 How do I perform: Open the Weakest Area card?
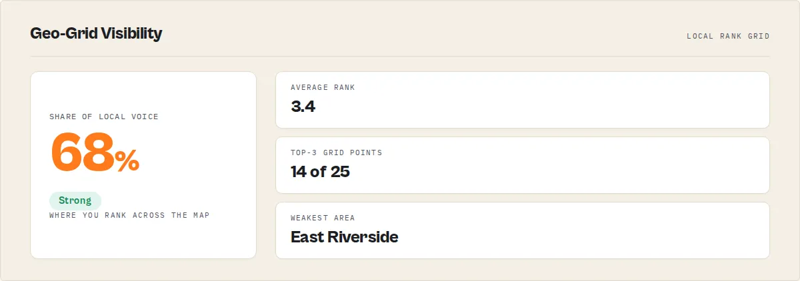pos(523,230)
